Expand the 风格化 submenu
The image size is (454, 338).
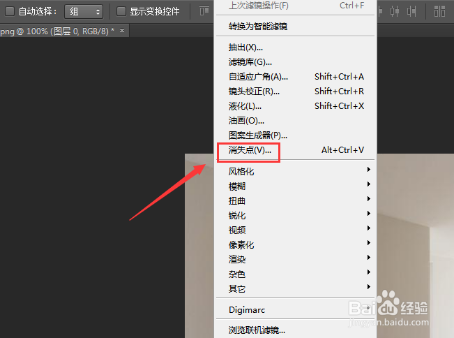pos(295,171)
